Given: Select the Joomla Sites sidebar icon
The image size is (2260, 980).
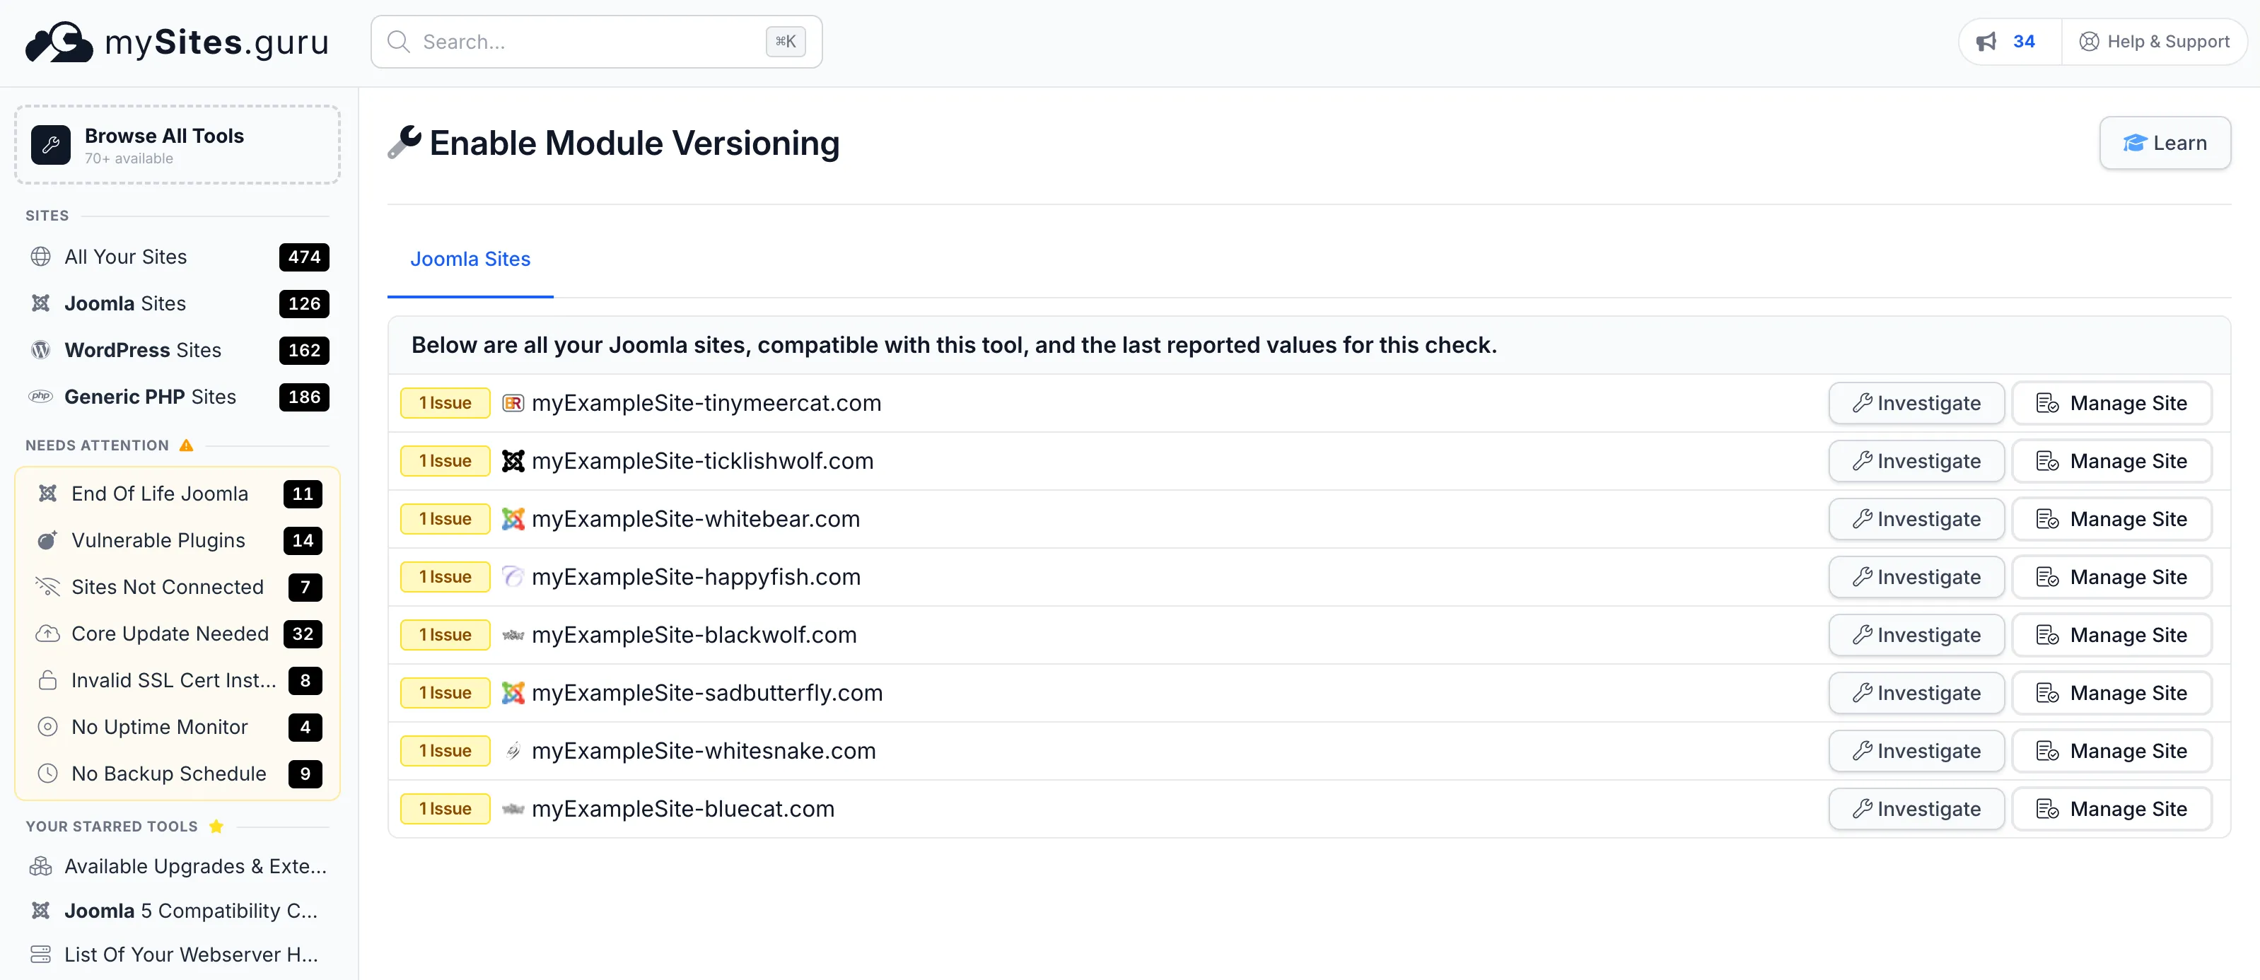Looking at the screenshot, I should [40, 303].
